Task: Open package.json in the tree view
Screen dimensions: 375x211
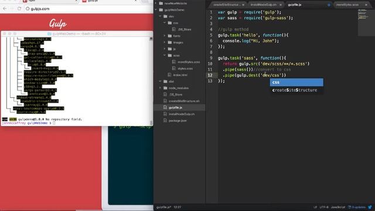Action: [x=178, y=121]
